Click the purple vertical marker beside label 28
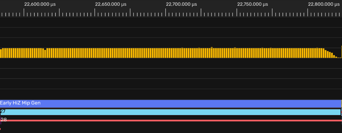 [x=1, y=121]
